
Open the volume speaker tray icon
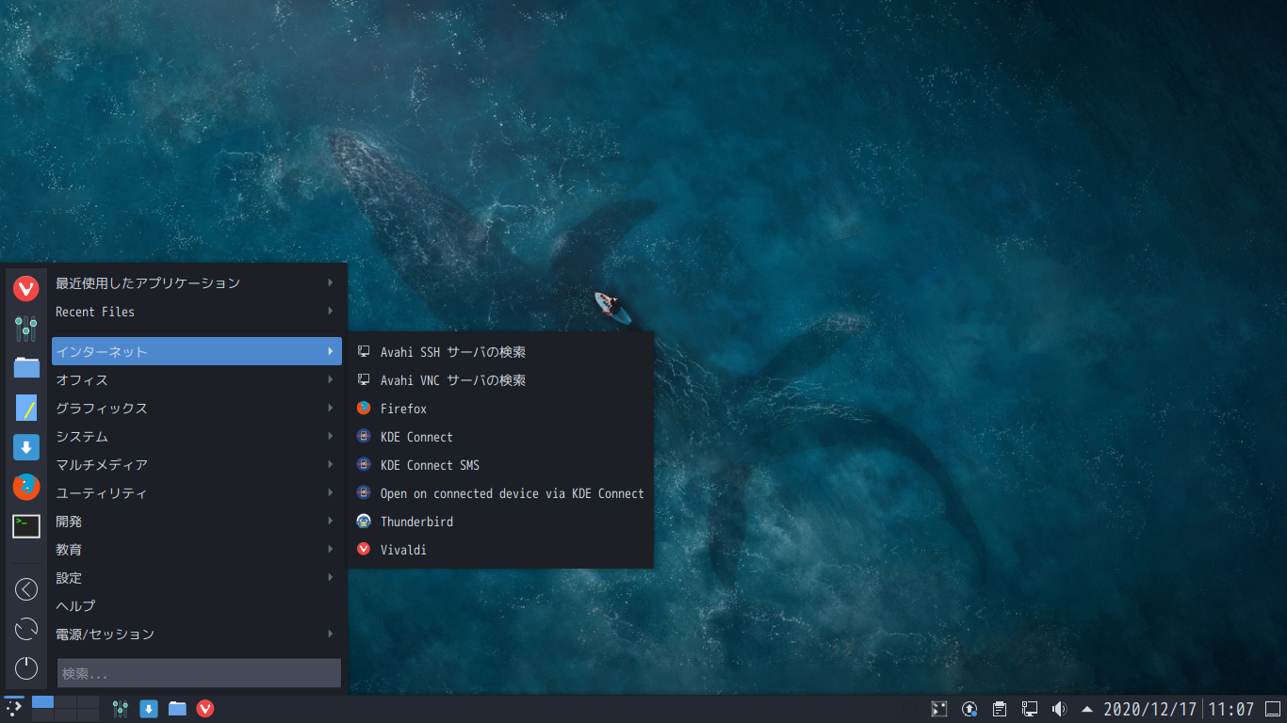coord(1059,709)
